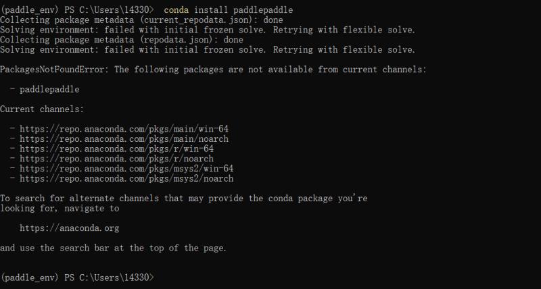Click the paddlepaddle entry in missing packages list
The width and height of the screenshot is (541, 289).
(49, 90)
